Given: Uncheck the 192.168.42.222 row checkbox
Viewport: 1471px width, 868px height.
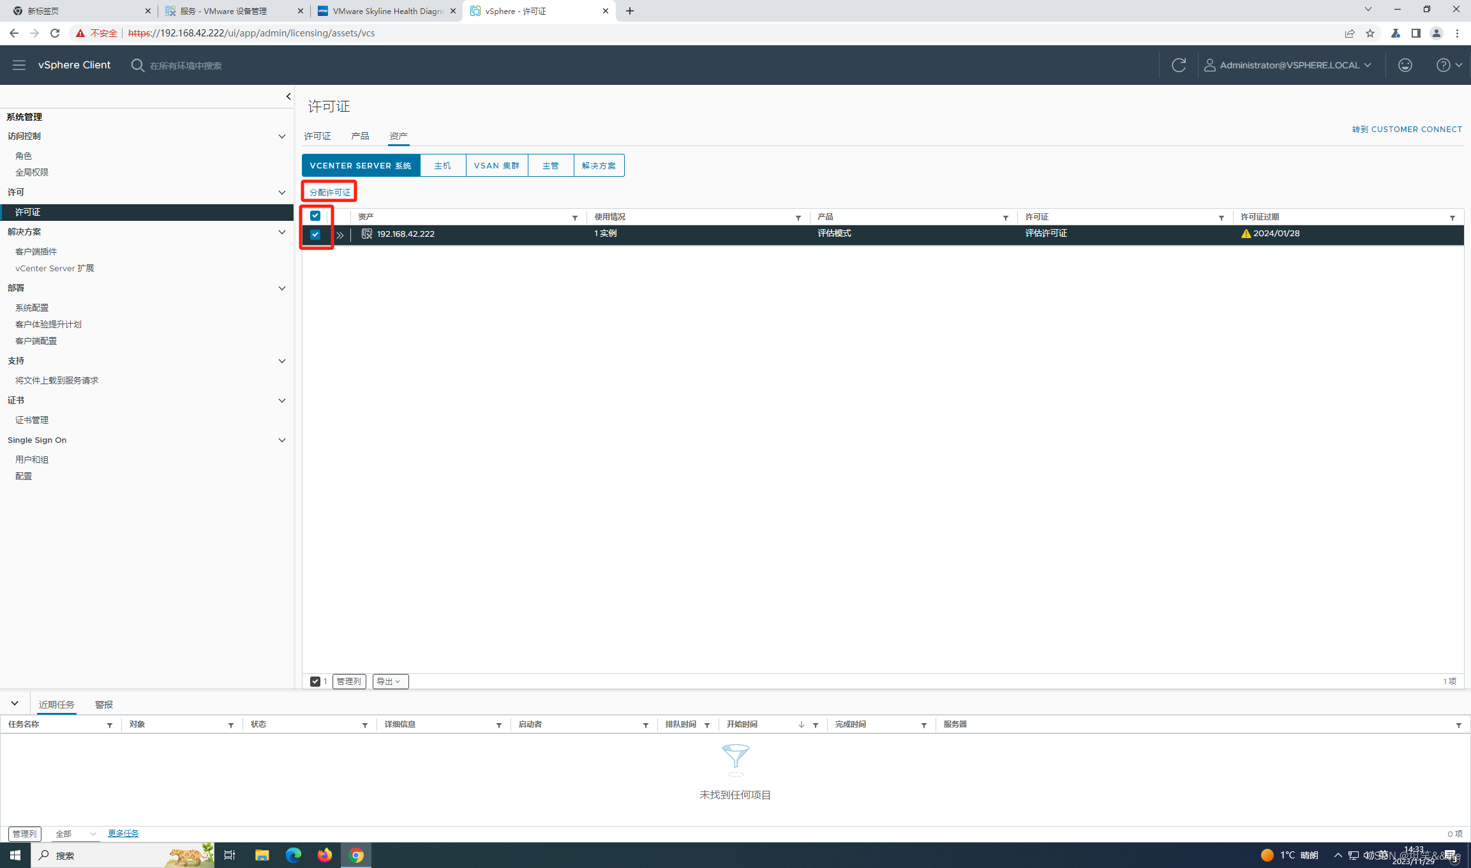Looking at the screenshot, I should click(315, 234).
